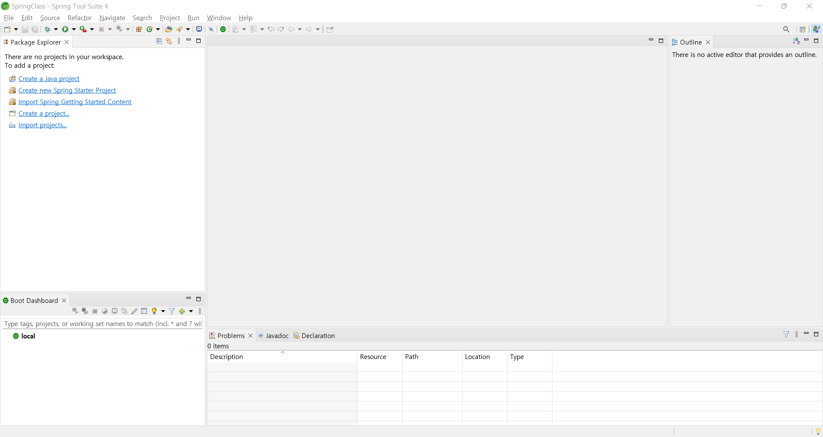Image resolution: width=823 pixels, height=437 pixels.
Task: Switch to the Declaration tab
Action: pos(314,335)
